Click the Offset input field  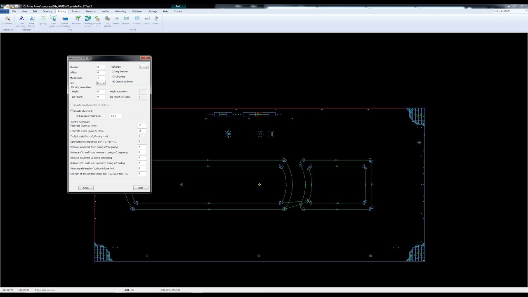(101, 73)
